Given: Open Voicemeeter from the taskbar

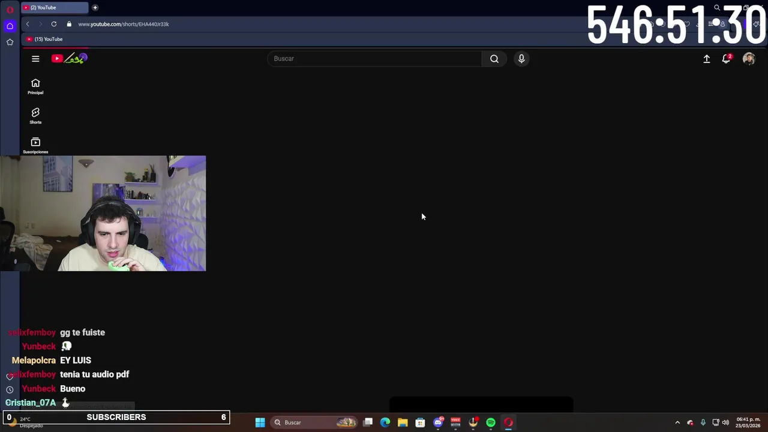Looking at the screenshot, I should [x=455, y=422].
